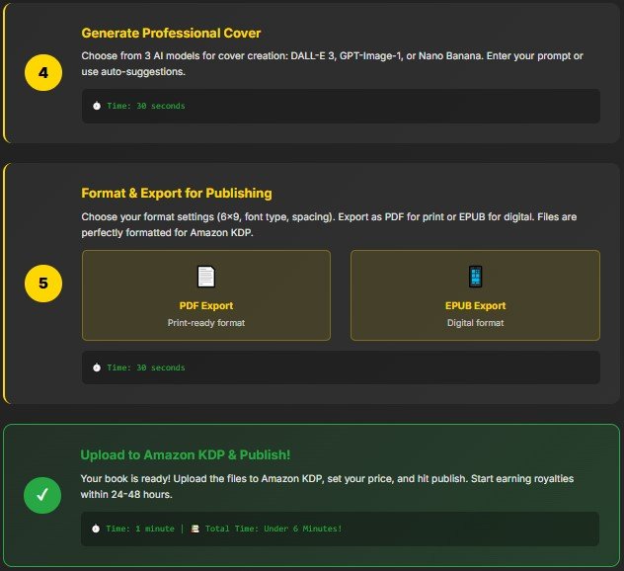This screenshot has height=571, width=624.
Task: Click the 'Total Time: Under 6 Minutes!' text
Action: point(273,529)
